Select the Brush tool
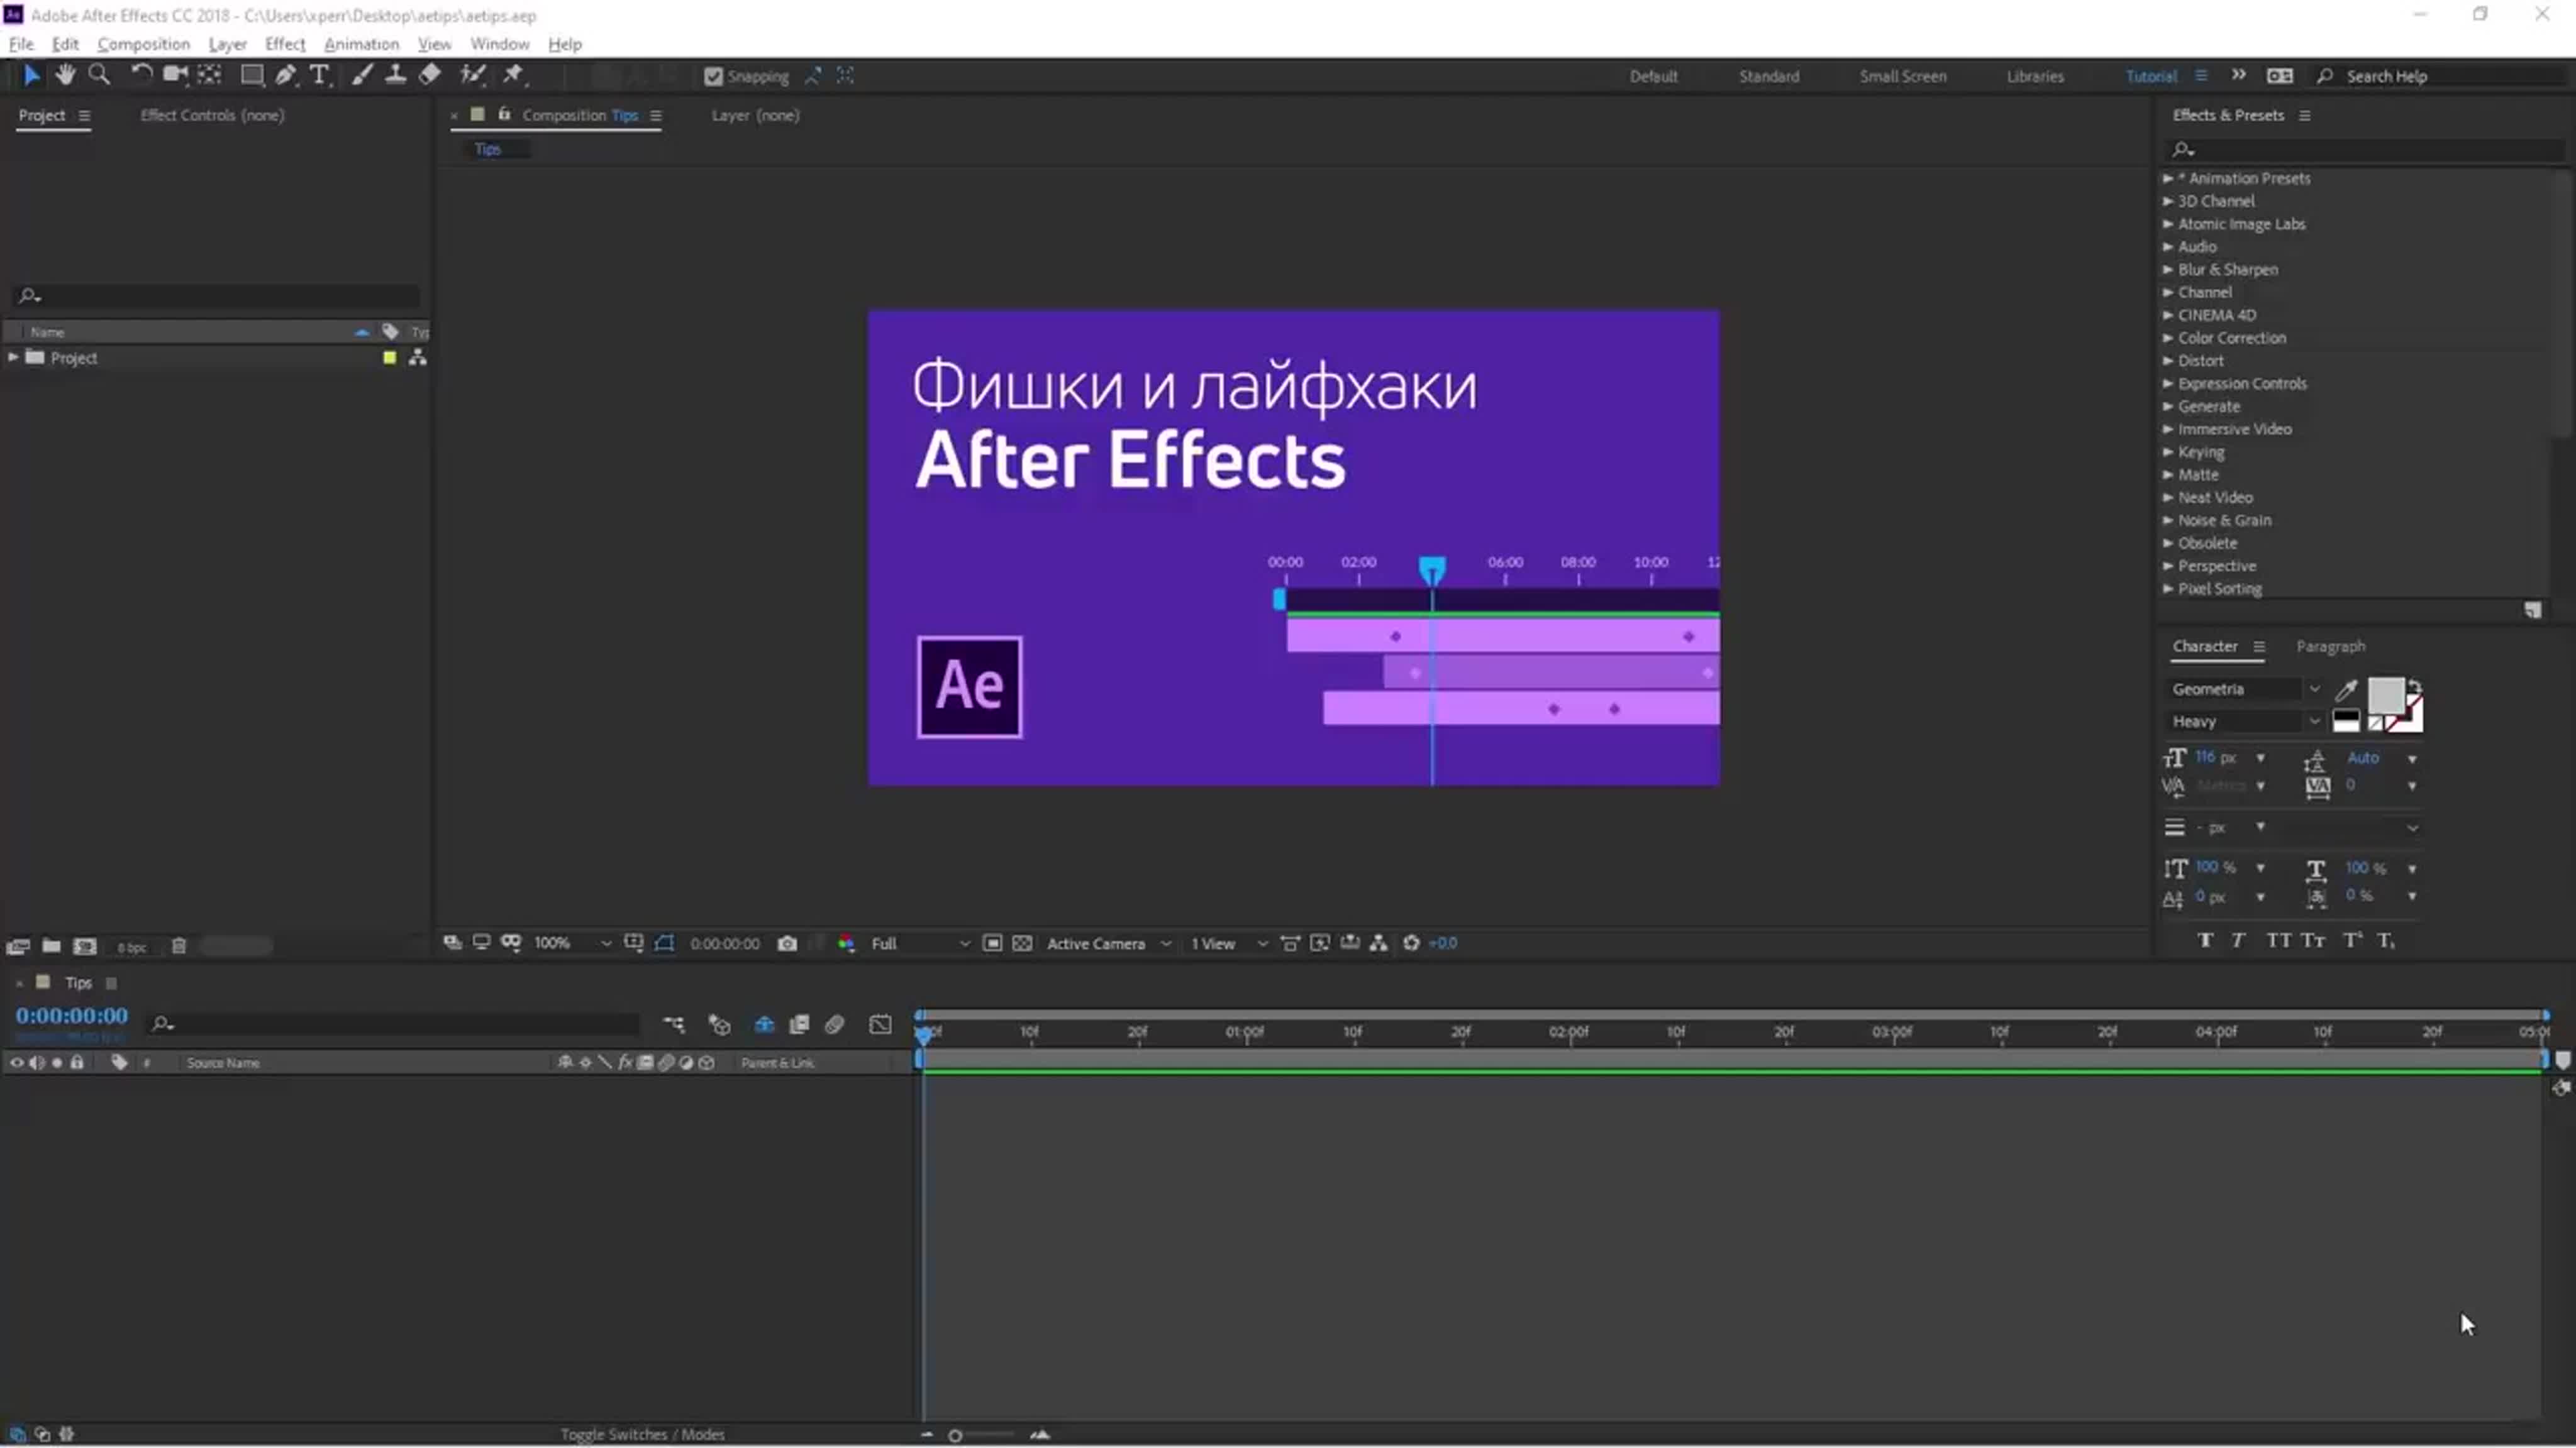 click(x=362, y=75)
